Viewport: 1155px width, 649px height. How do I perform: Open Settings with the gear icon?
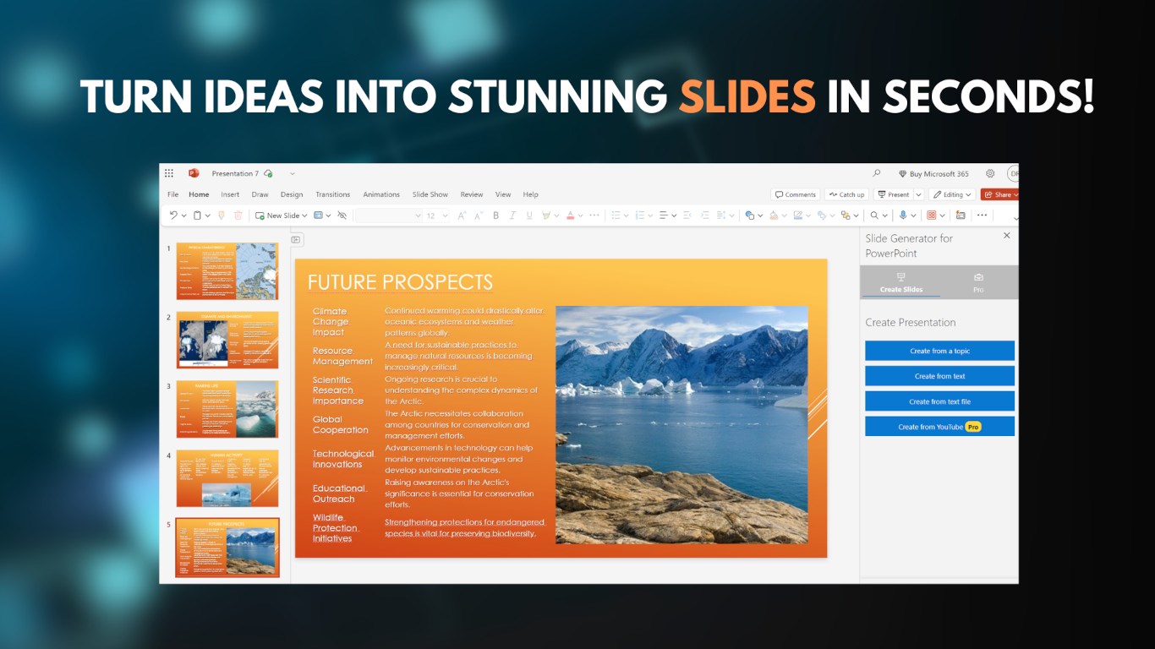tap(990, 173)
